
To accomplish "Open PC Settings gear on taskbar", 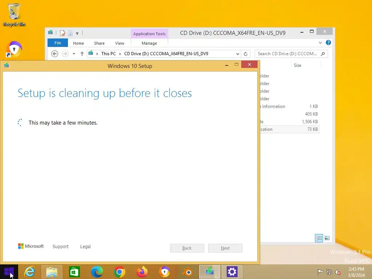I will 232,272.
